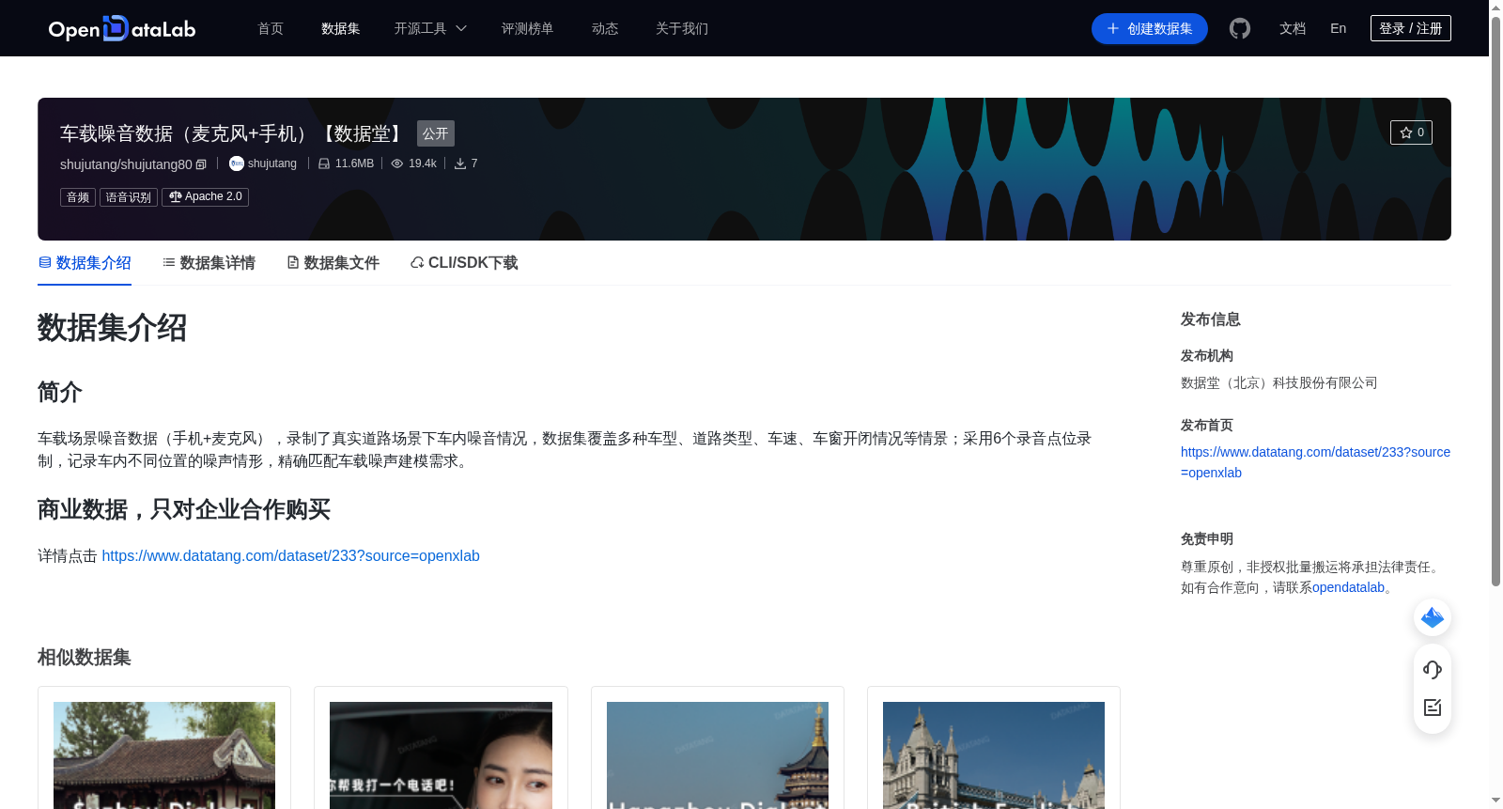
Task: Click the page vertical scrollbar
Action: click(1495, 301)
